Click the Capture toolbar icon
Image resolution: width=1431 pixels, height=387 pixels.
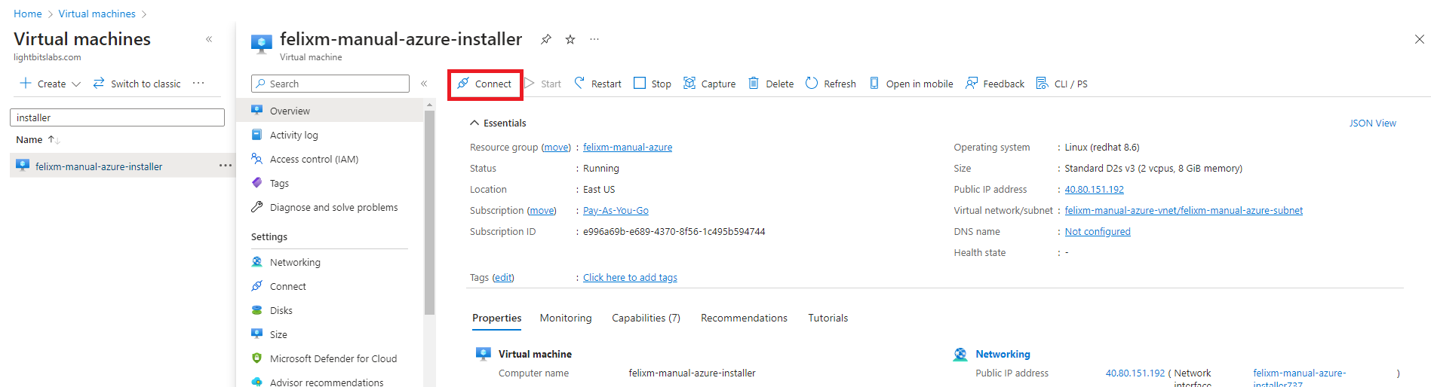coord(689,83)
